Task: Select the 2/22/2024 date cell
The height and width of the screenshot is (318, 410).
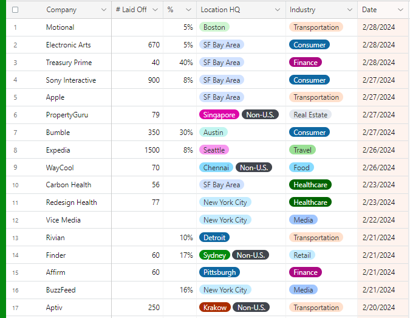Action: [x=383, y=220]
